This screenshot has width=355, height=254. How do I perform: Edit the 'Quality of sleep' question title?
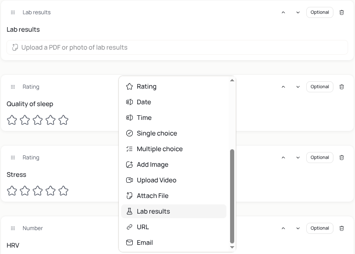click(30, 104)
